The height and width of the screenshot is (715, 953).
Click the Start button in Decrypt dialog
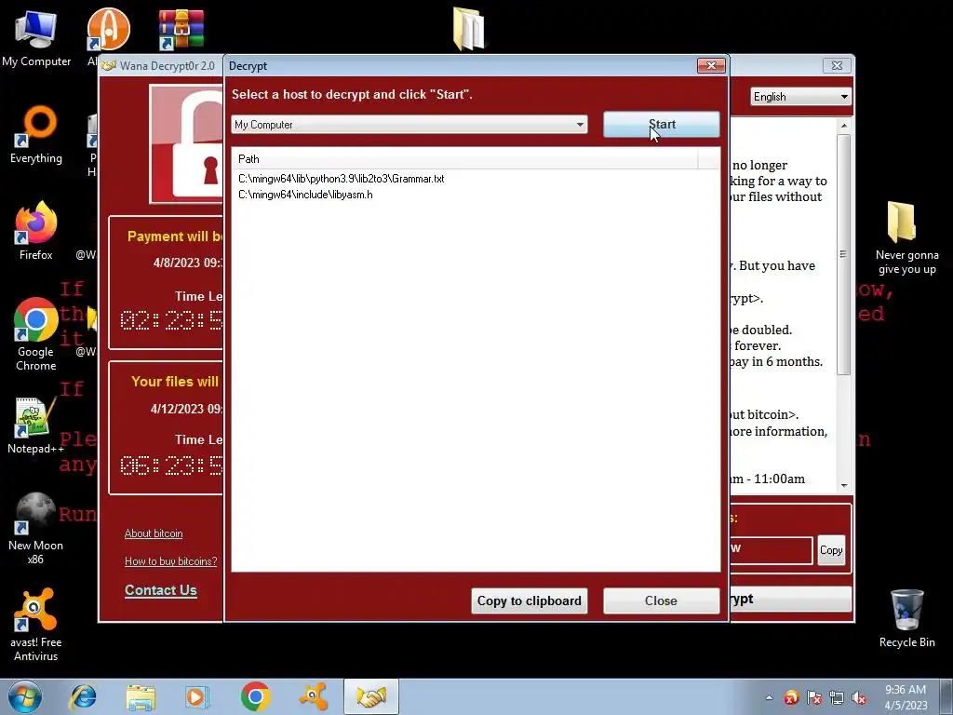(662, 124)
